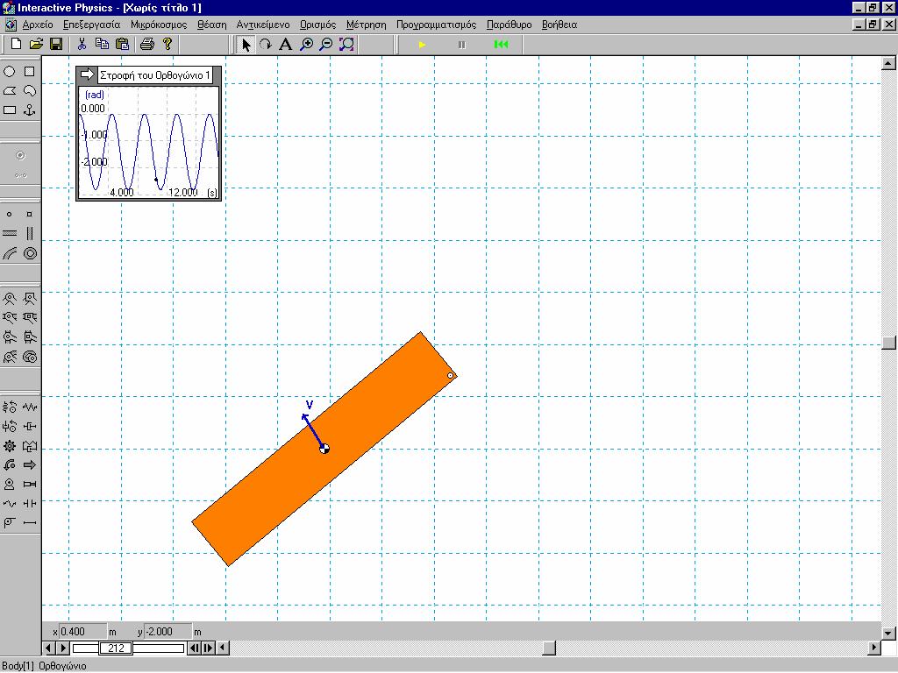Paste from clipboard icon
898x673 pixels.
122,44
